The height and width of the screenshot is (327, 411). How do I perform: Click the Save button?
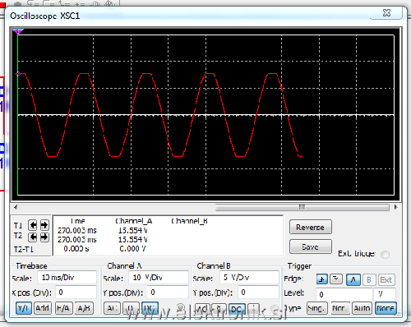point(311,246)
